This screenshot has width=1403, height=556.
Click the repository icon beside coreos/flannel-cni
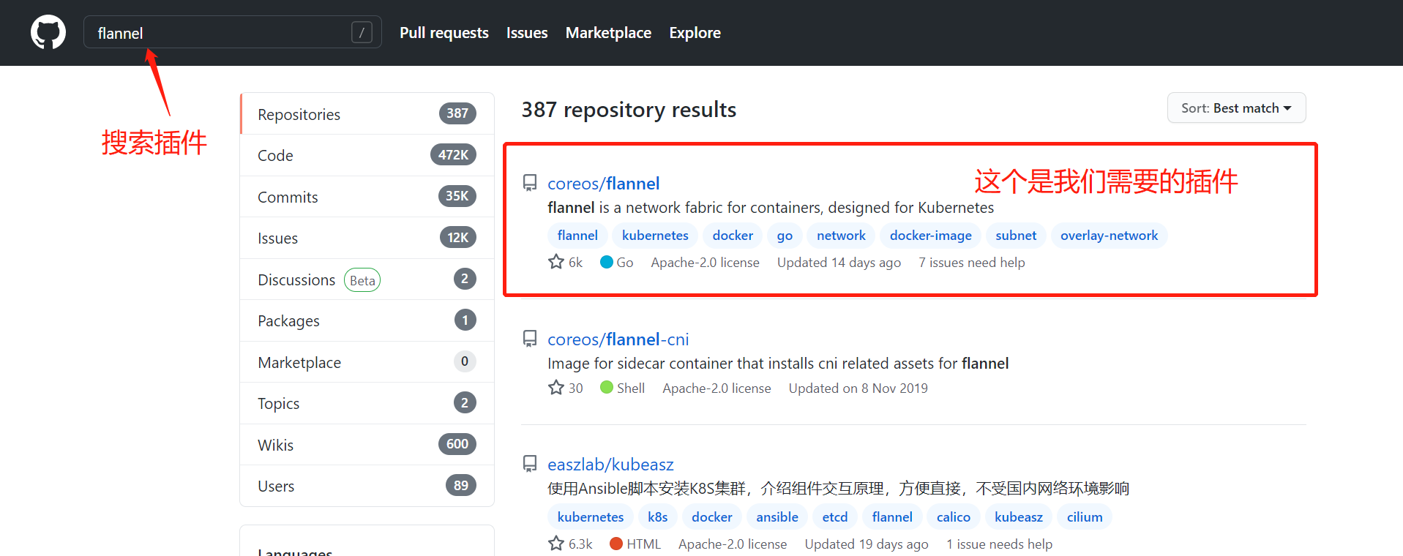click(x=530, y=339)
